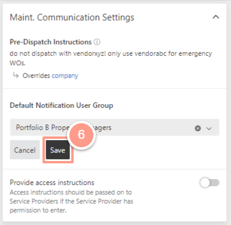The width and height of the screenshot is (231, 225).
Task: Click the Provide access instructions label
Action: 52,183
